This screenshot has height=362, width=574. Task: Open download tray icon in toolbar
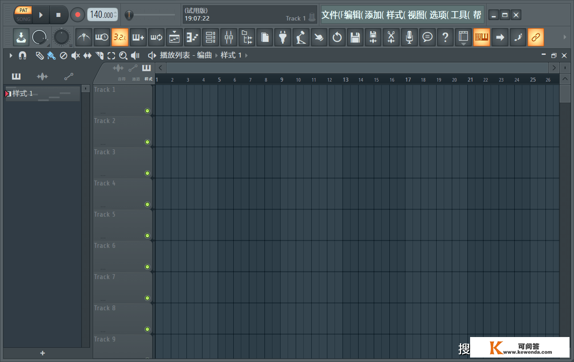[21, 37]
